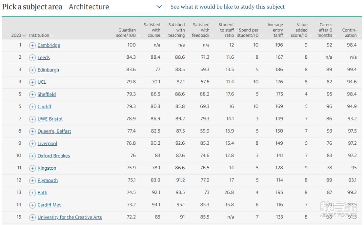The width and height of the screenshot is (364, 225).
Task: Open the Leeds institution link
Action: pyautogui.click(x=43, y=58)
